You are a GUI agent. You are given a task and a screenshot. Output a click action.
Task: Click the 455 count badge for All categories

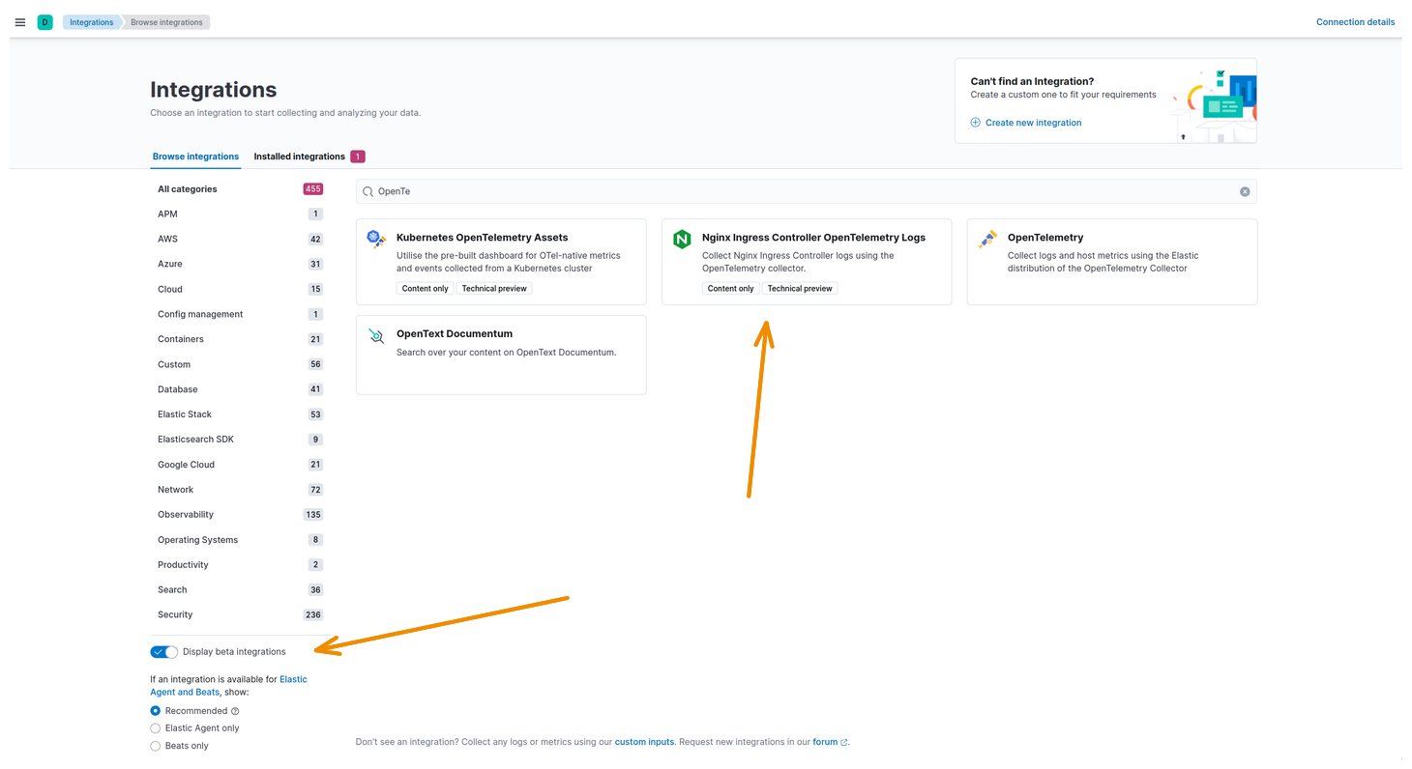click(x=312, y=189)
